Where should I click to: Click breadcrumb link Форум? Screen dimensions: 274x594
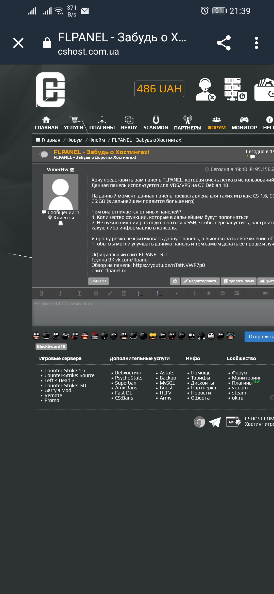75,140
